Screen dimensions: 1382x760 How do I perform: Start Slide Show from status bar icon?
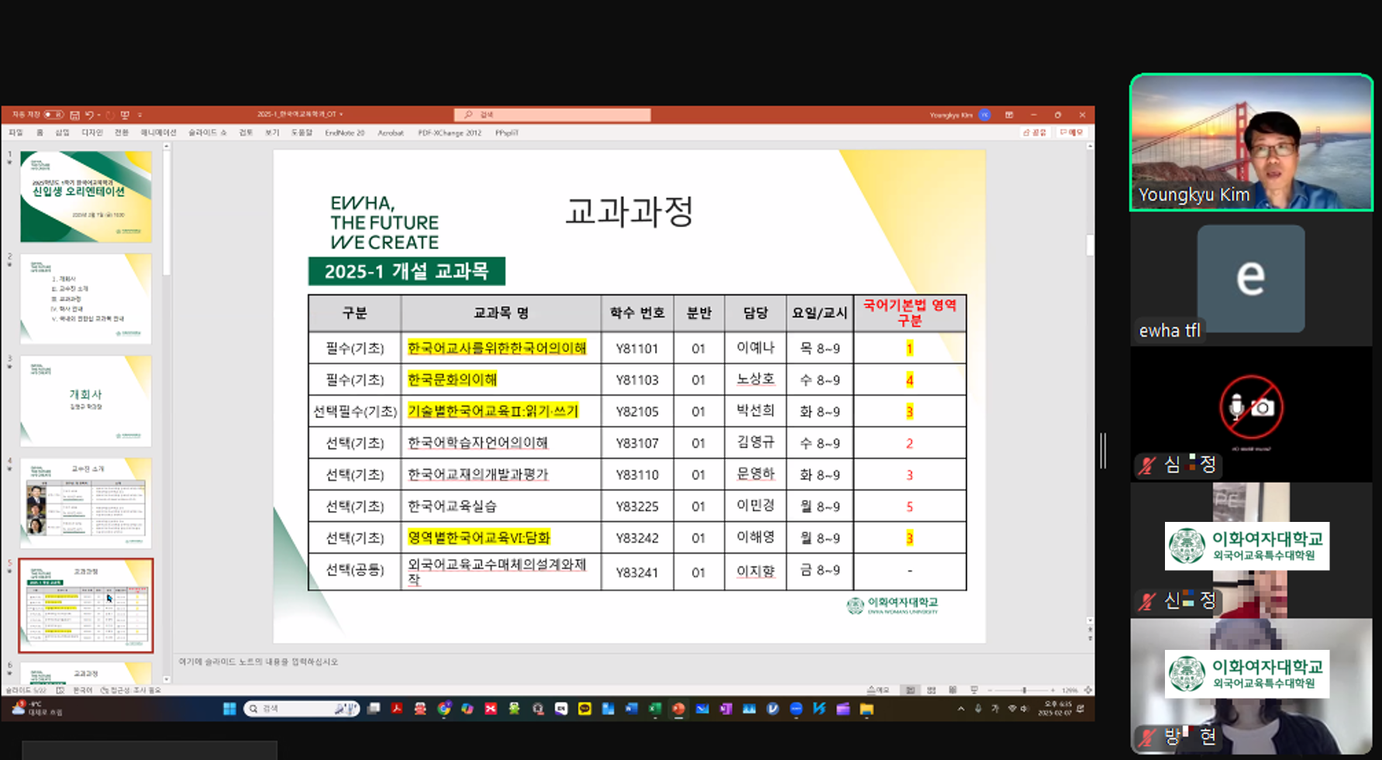tap(974, 690)
